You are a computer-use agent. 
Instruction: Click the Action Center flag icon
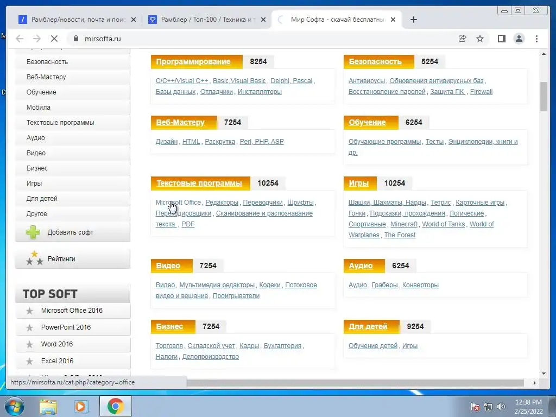pos(475,407)
